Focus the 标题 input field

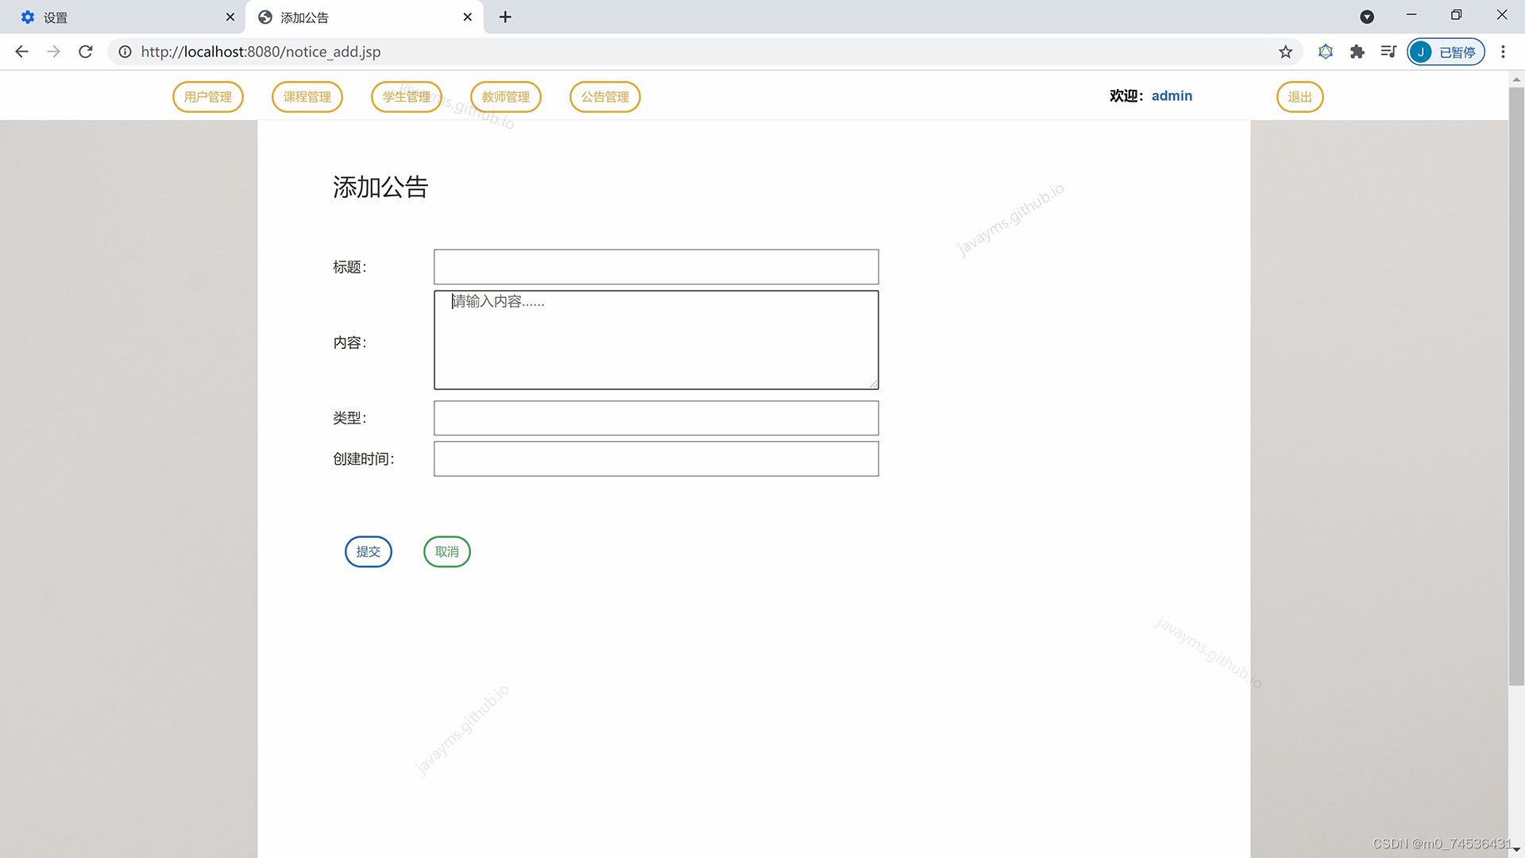tap(656, 267)
